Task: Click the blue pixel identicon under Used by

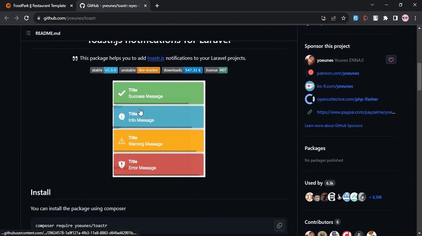Action: point(347,197)
